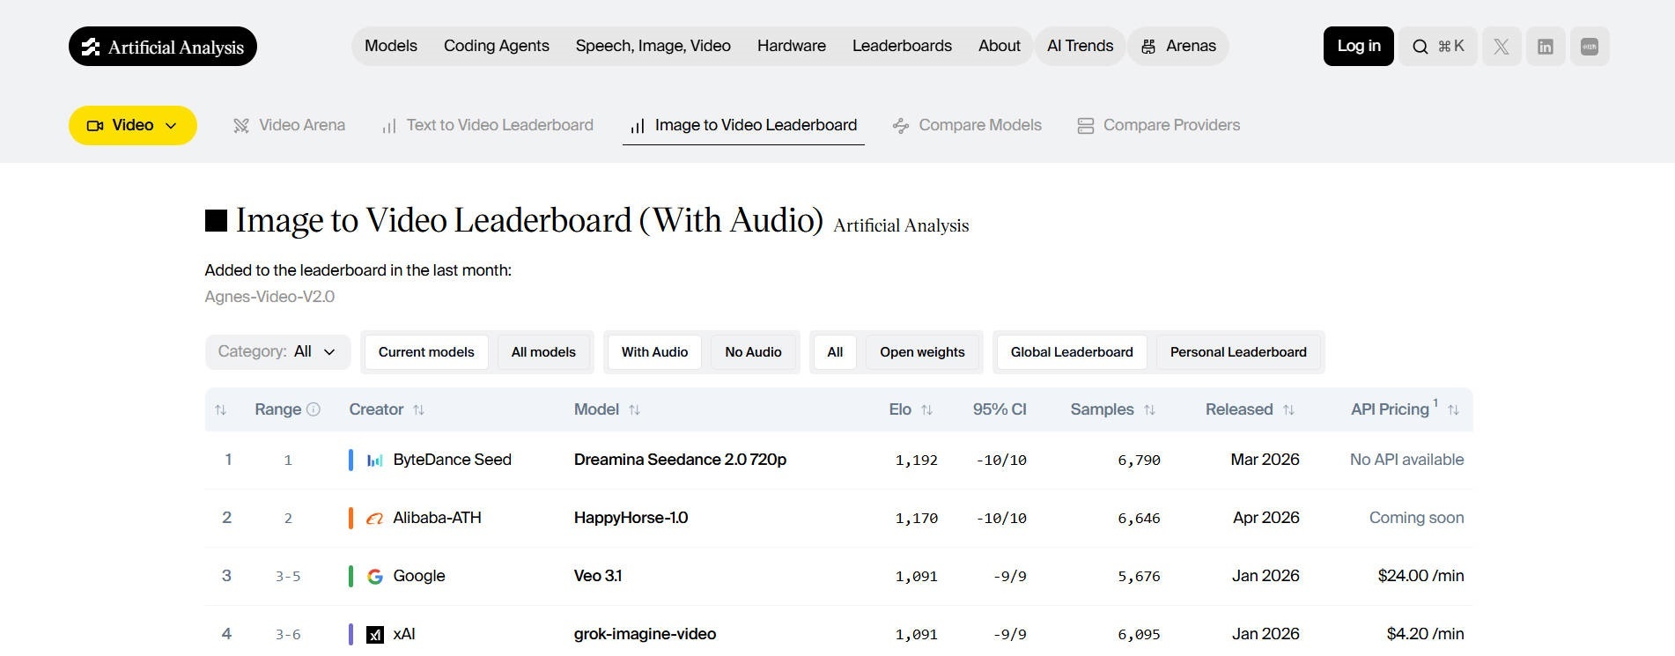The image size is (1675, 656).
Task: Open the Video Arena tab
Action: click(x=289, y=126)
